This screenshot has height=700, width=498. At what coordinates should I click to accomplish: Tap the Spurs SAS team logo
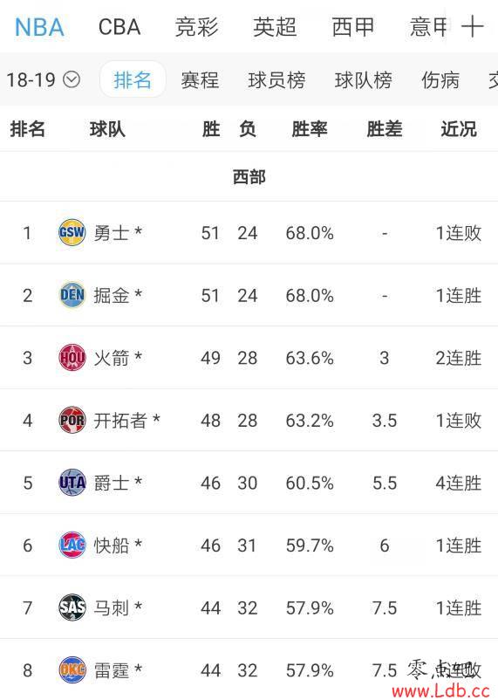click(x=72, y=607)
